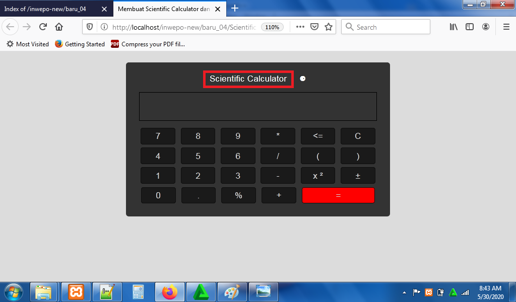Image resolution: width=516 pixels, height=302 pixels.
Task: Switch to Index of /inwepo-new/baru_04 tab
Action: pyautogui.click(x=56, y=9)
